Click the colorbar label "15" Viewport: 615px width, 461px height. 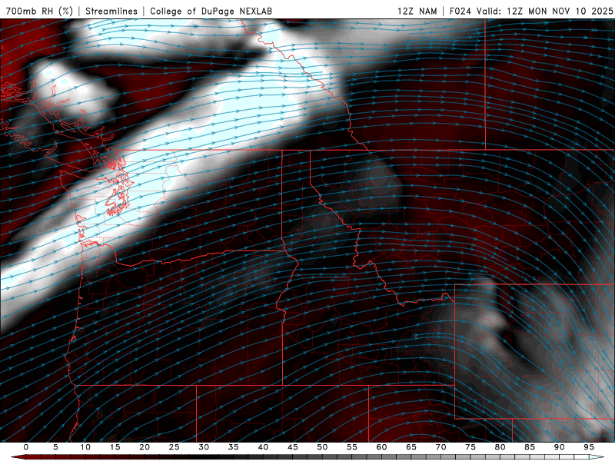[115, 447]
